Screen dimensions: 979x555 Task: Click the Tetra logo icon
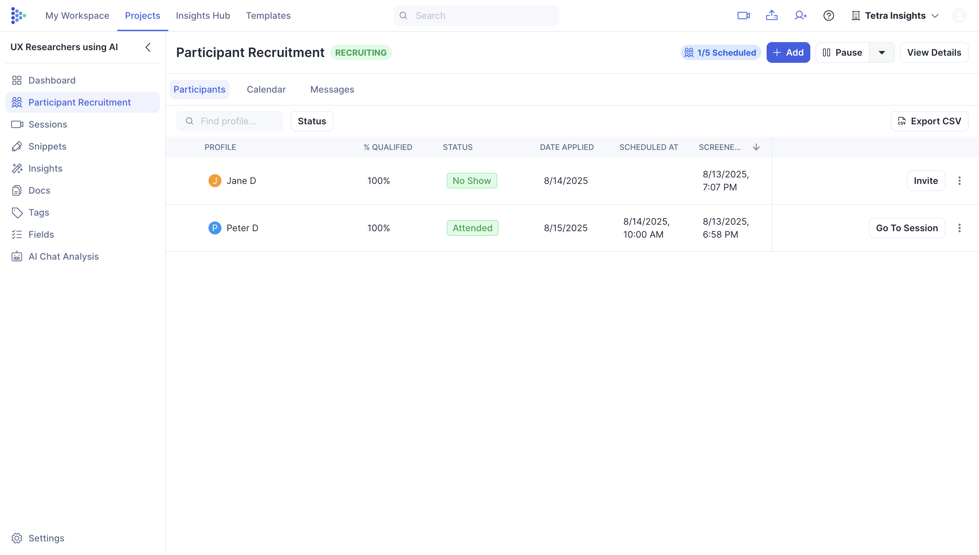point(18,16)
